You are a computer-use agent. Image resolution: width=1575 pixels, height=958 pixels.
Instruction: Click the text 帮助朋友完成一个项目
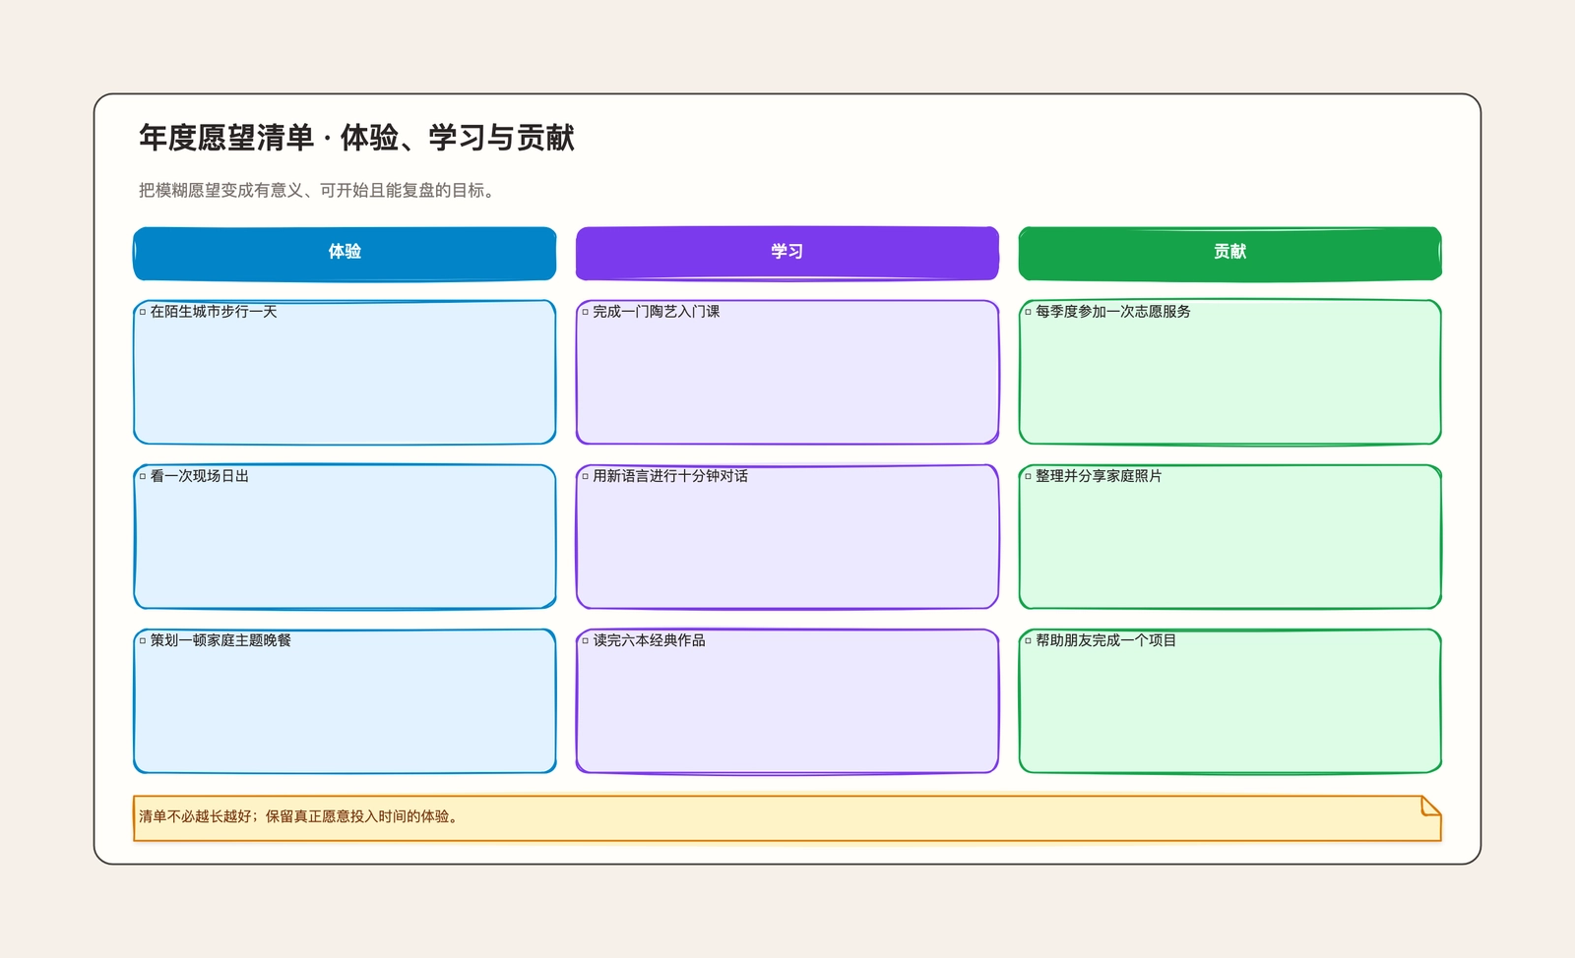coord(1106,640)
